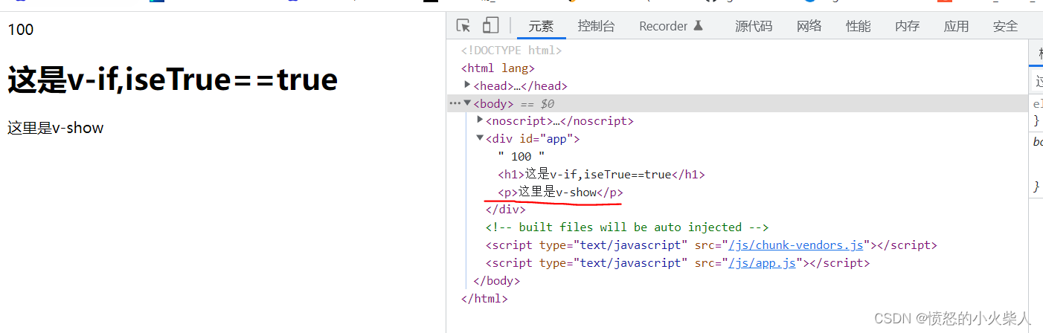The height and width of the screenshot is (333, 1043).
Task: Click the number 100 on the page
Action: [21, 30]
